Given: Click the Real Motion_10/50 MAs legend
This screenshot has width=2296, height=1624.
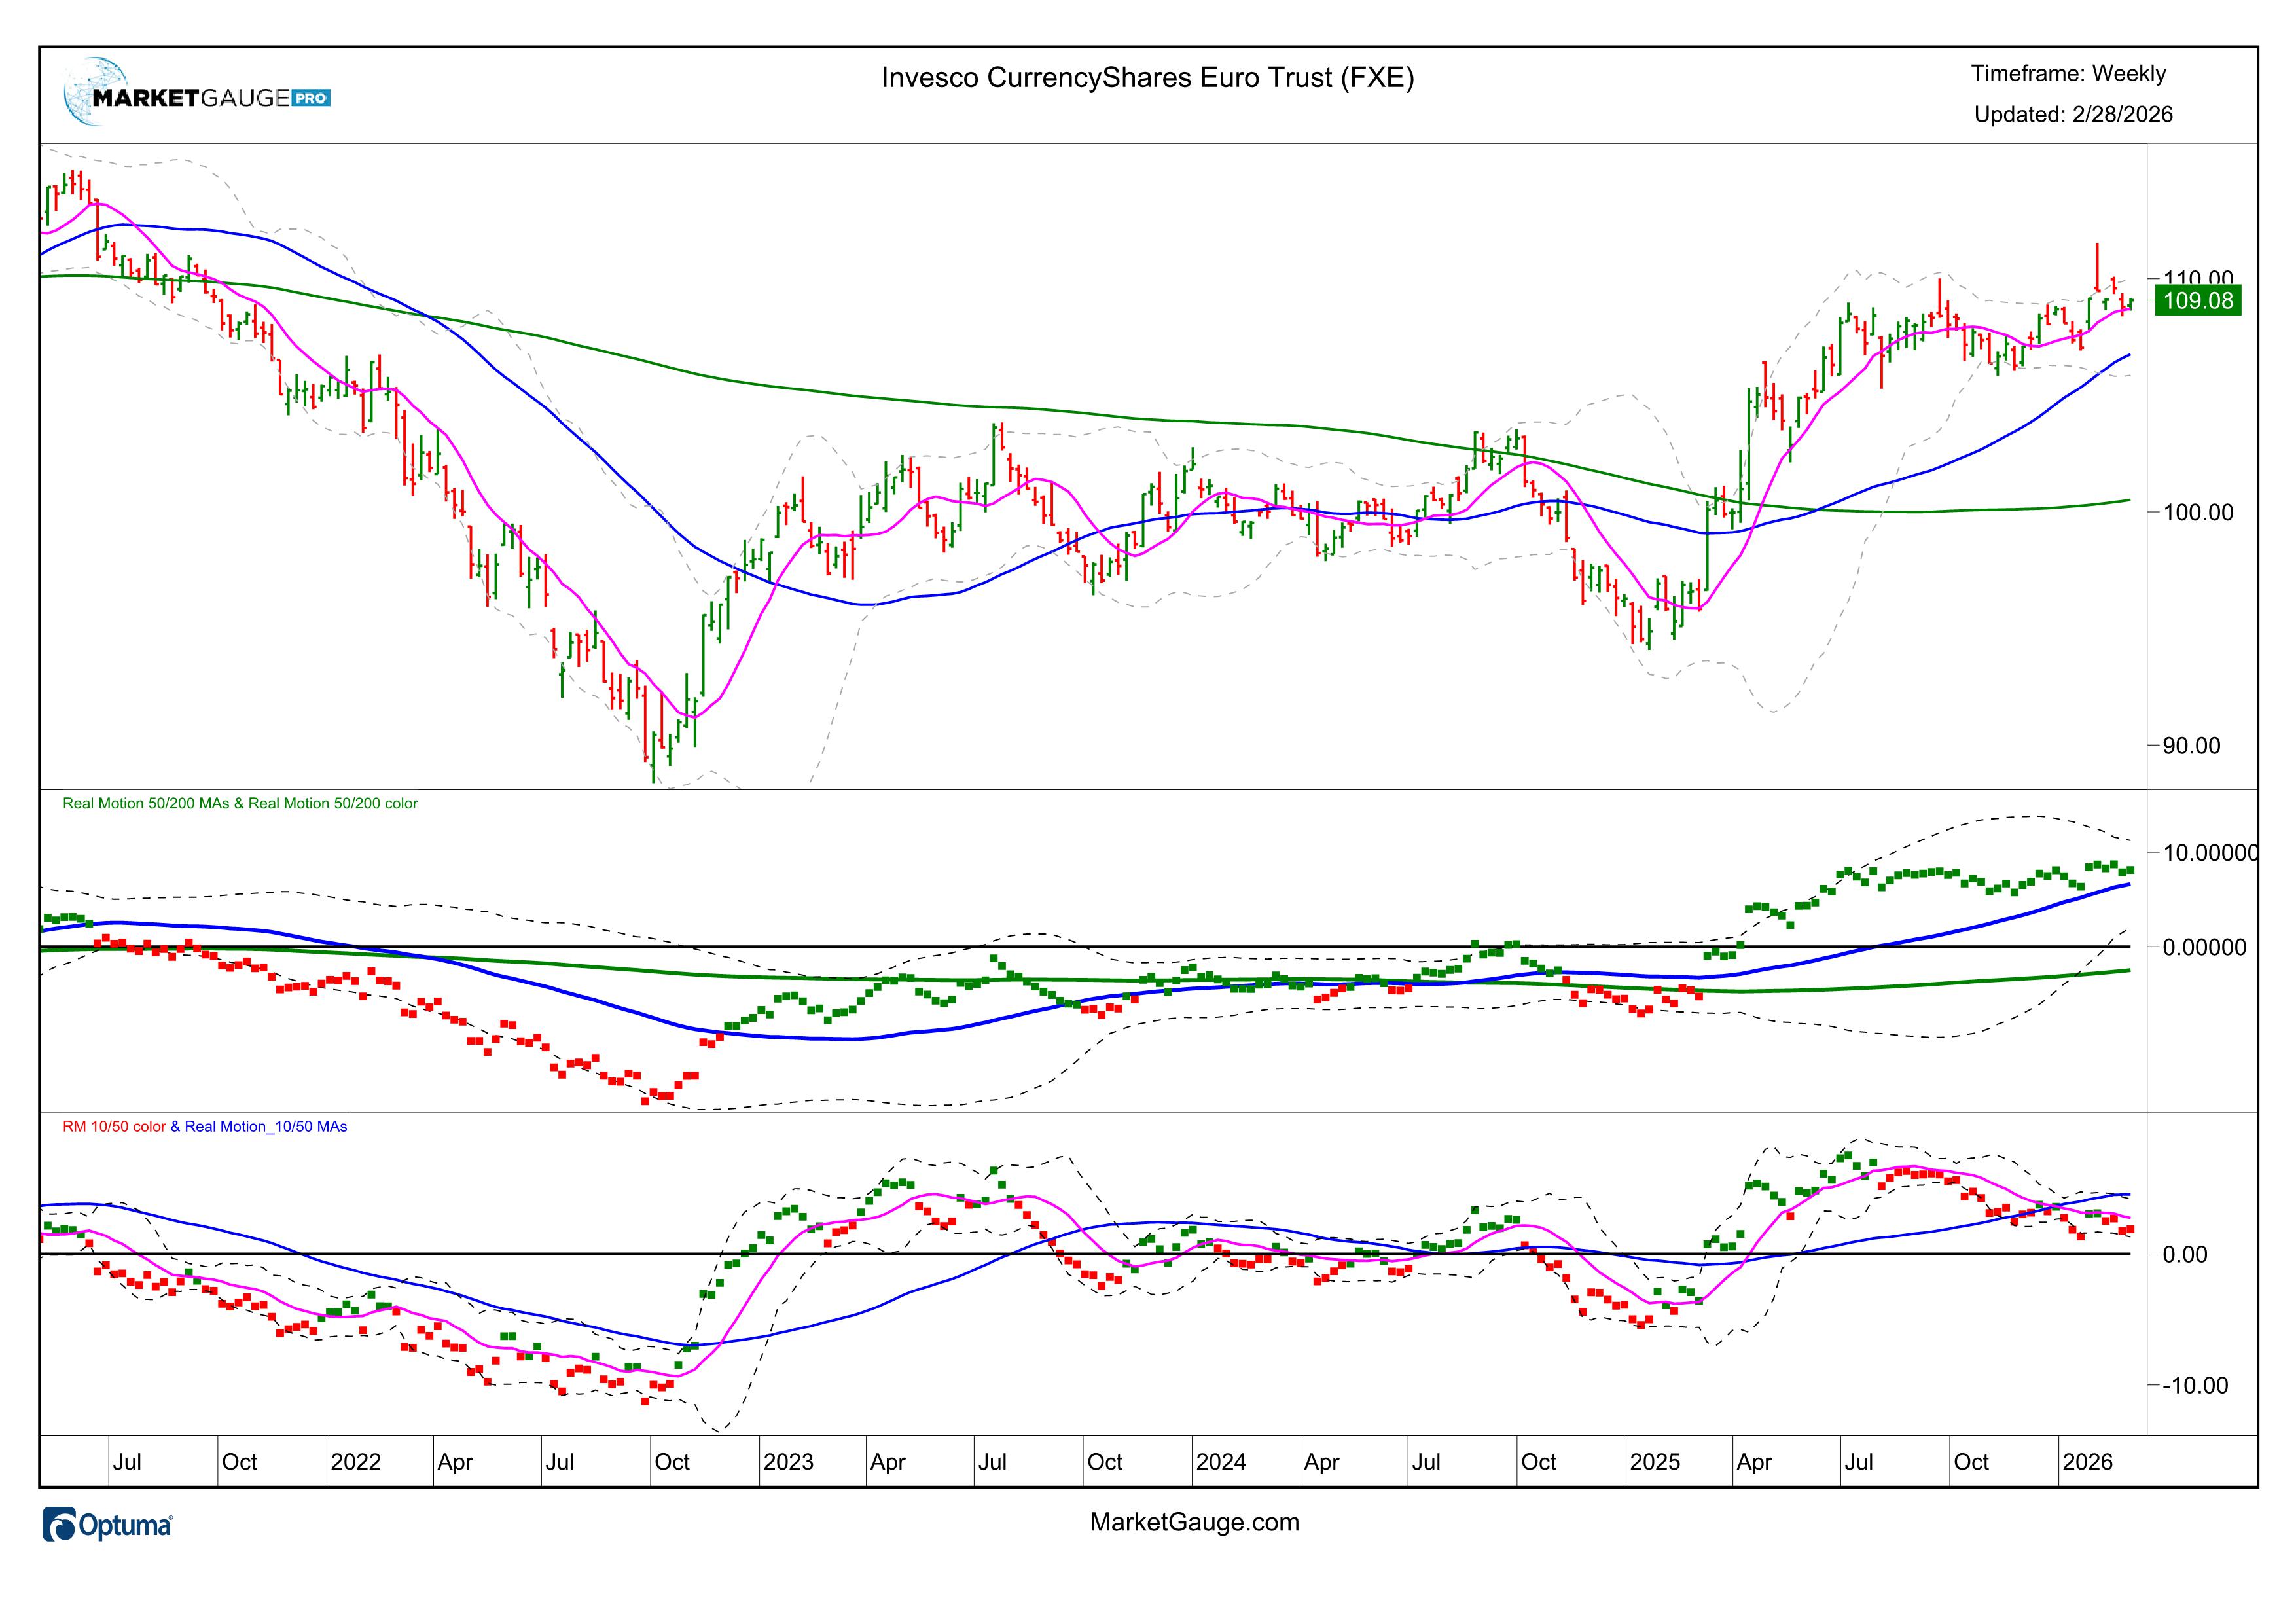Looking at the screenshot, I should point(265,1126).
